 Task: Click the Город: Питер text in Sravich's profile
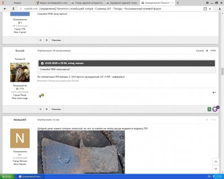tap(20, 95)
